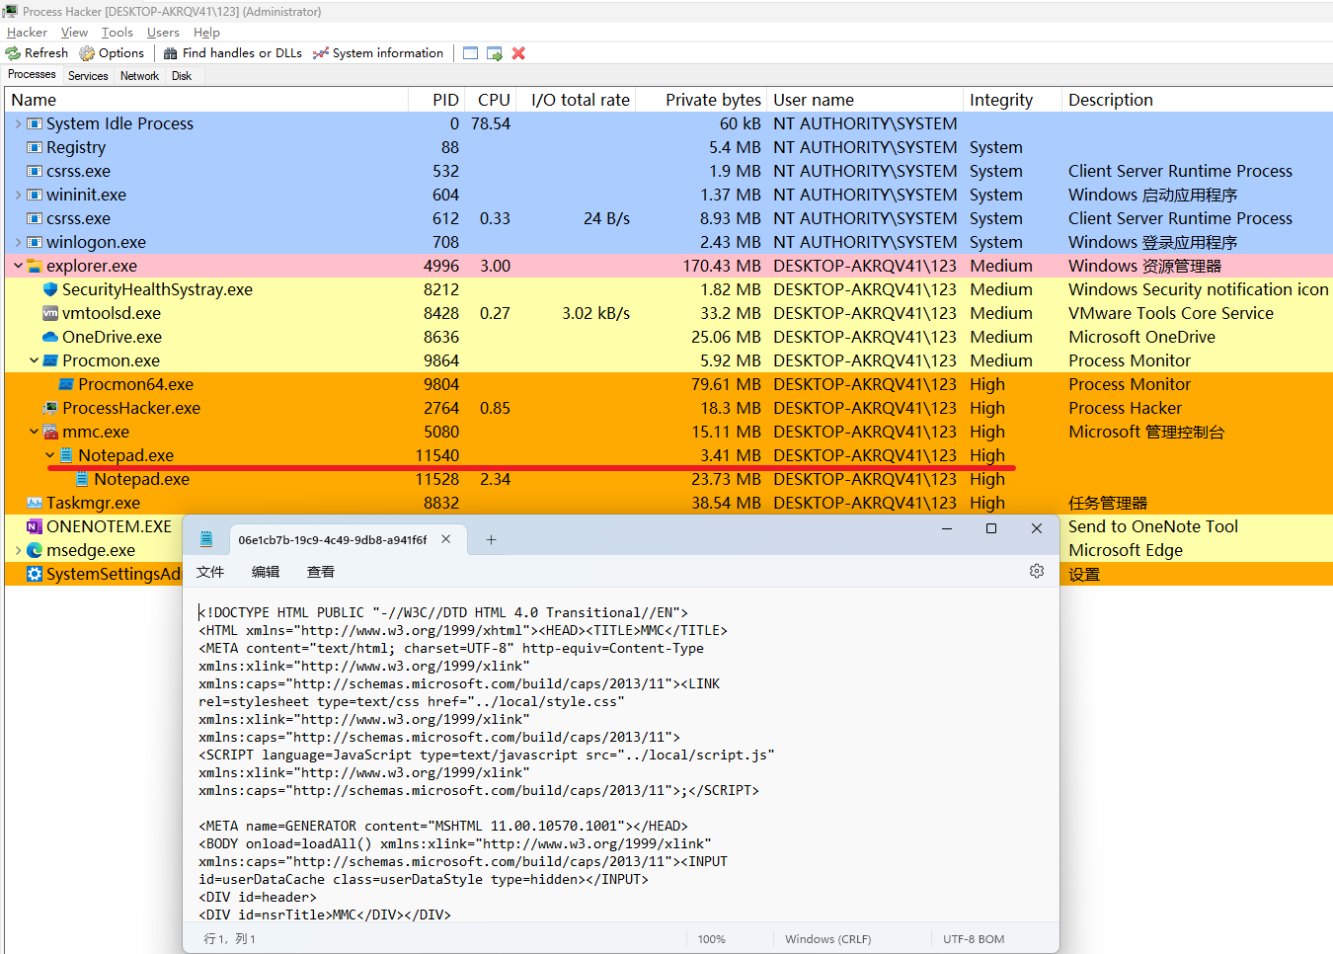The height and width of the screenshot is (954, 1333).
Task: Switch to the Disk tab
Action: pyautogui.click(x=182, y=76)
